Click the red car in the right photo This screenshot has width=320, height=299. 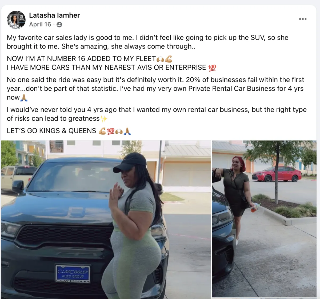point(277,174)
